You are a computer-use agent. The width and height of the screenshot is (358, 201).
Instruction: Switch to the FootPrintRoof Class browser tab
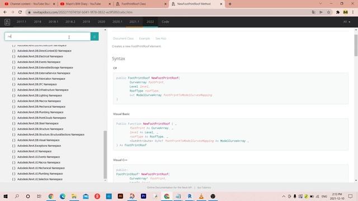tap(141, 4)
